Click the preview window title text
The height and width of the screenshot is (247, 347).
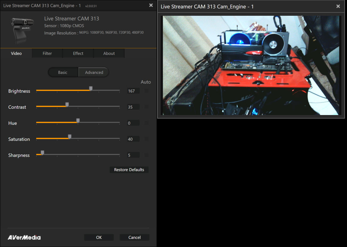[207, 7]
